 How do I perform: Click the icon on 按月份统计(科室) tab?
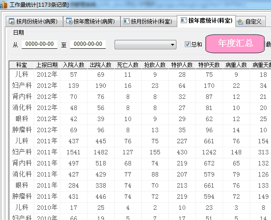coord(126,21)
